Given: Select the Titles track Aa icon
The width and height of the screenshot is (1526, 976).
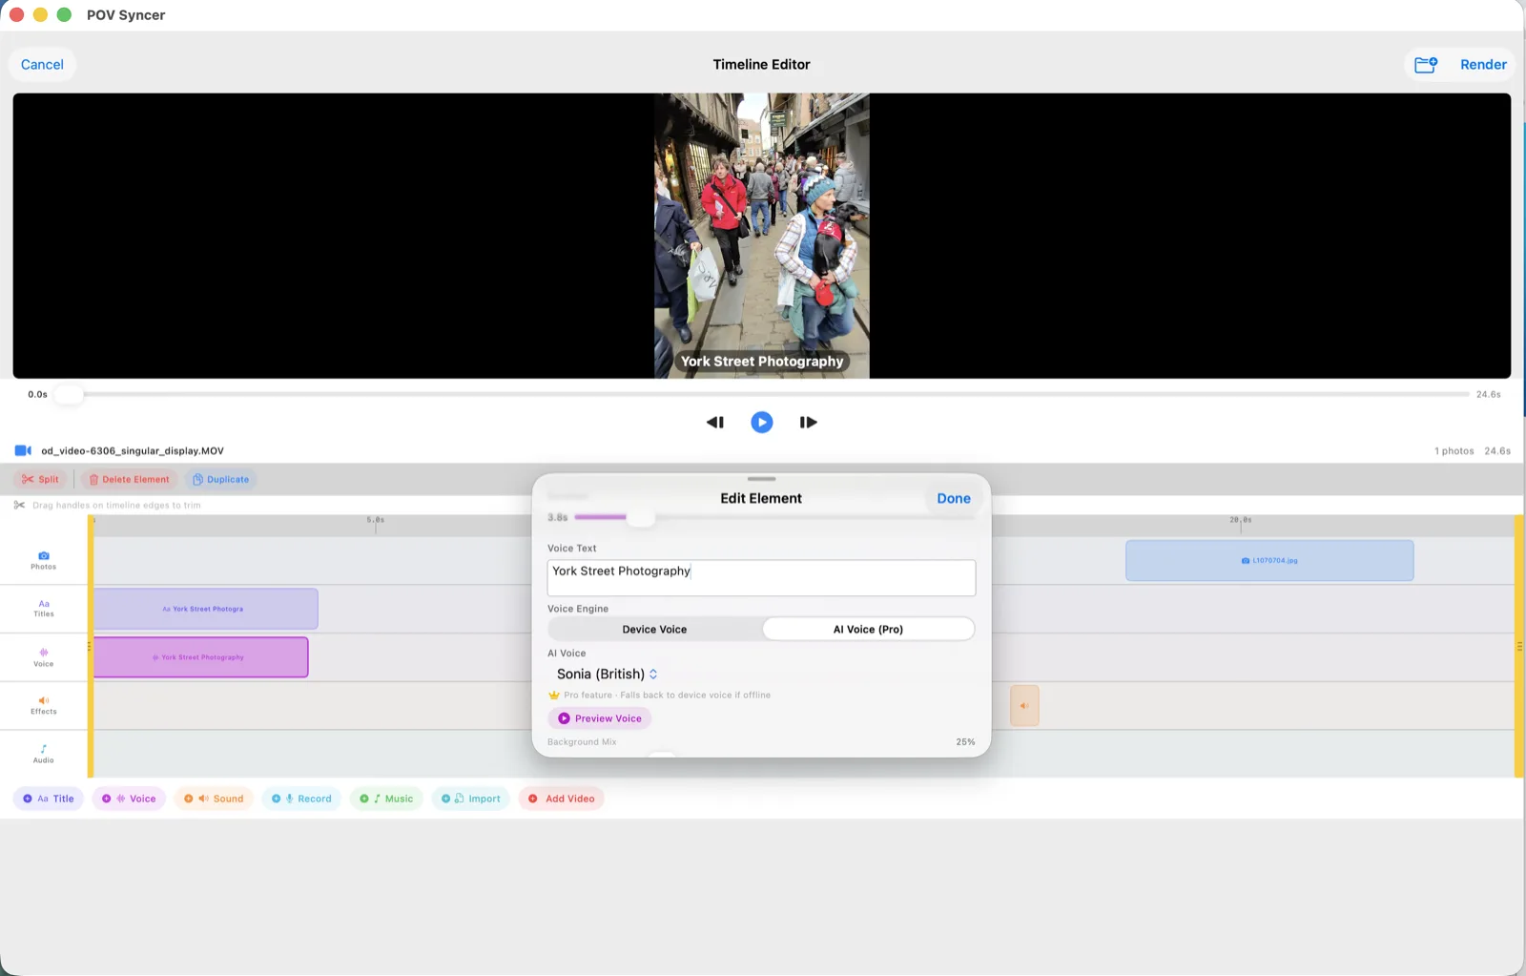Looking at the screenshot, I should pyautogui.click(x=44, y=604).
